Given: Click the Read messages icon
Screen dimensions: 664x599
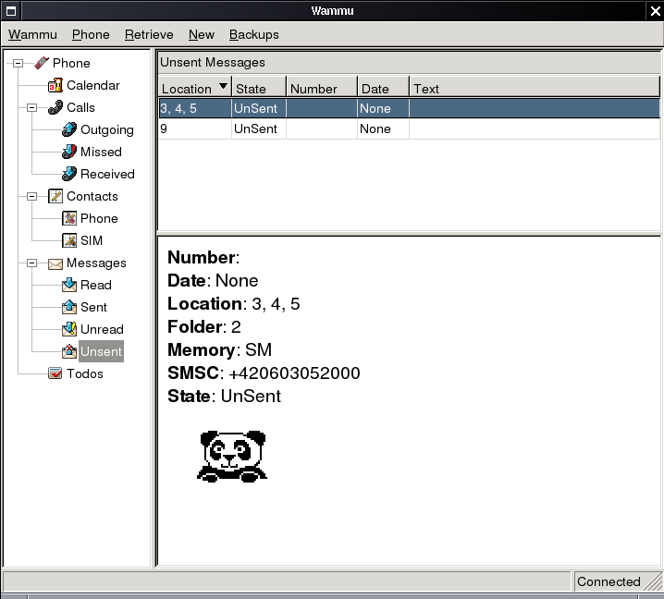Looking at the screenshot, I should [x=69, y=285].
